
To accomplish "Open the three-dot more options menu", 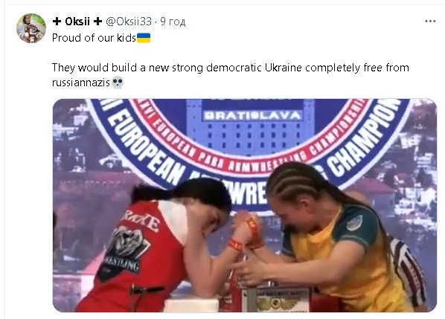I will click(x=430, y=22).
